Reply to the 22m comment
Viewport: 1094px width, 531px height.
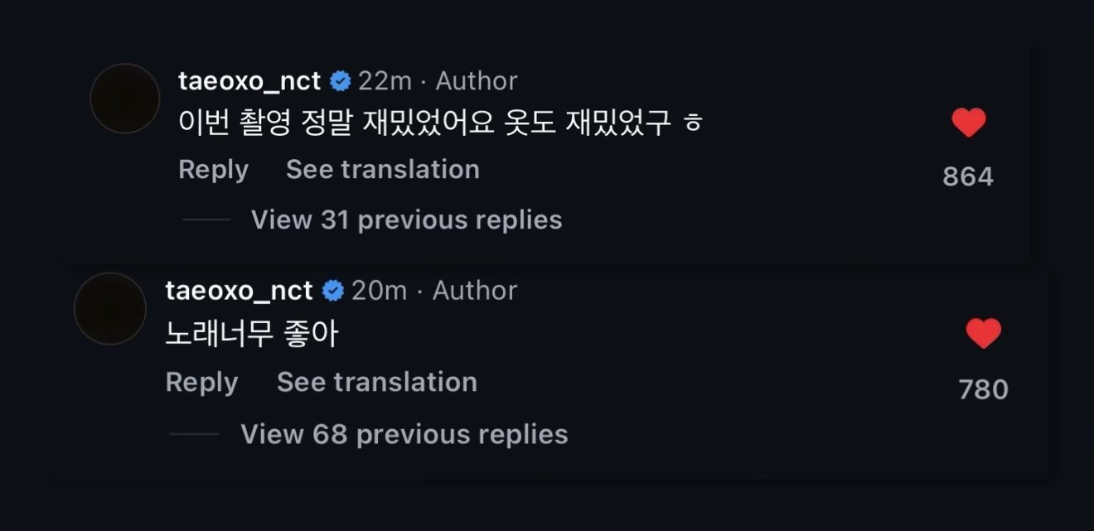point(213,170)
